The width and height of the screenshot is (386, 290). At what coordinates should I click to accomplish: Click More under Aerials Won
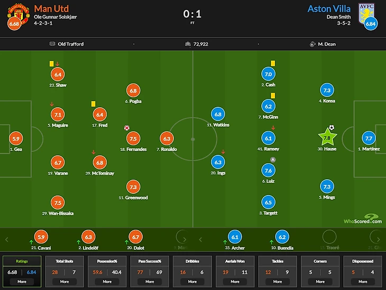tap(235, 282)
